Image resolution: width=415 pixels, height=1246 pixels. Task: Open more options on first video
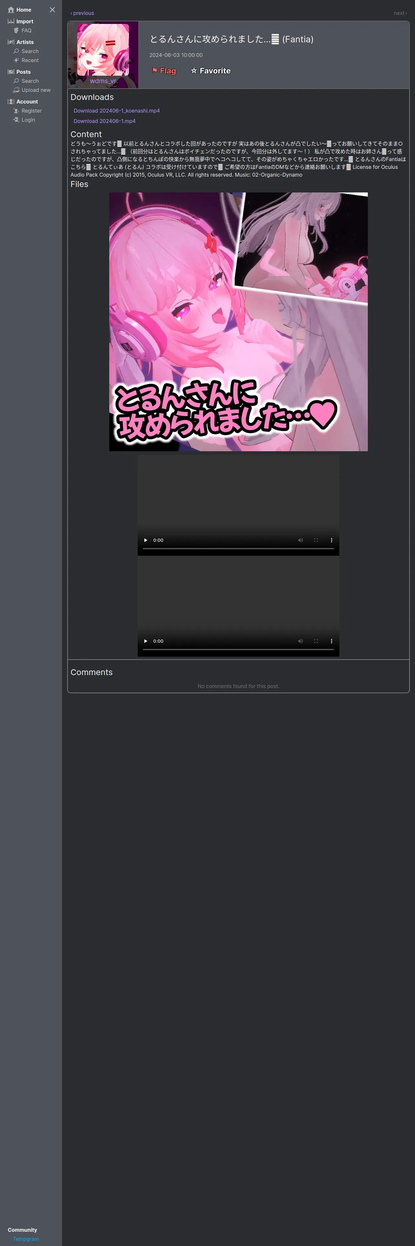click(x=331, y=540)
